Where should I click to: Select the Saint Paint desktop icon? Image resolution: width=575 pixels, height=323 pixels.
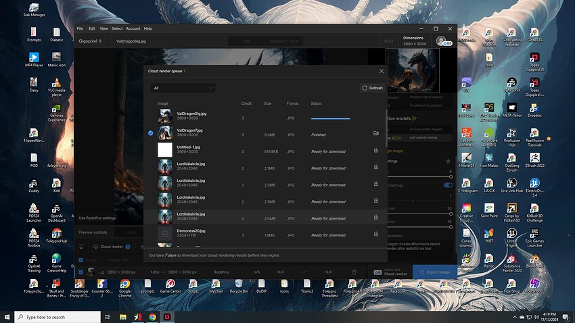(x=489, y=211)
